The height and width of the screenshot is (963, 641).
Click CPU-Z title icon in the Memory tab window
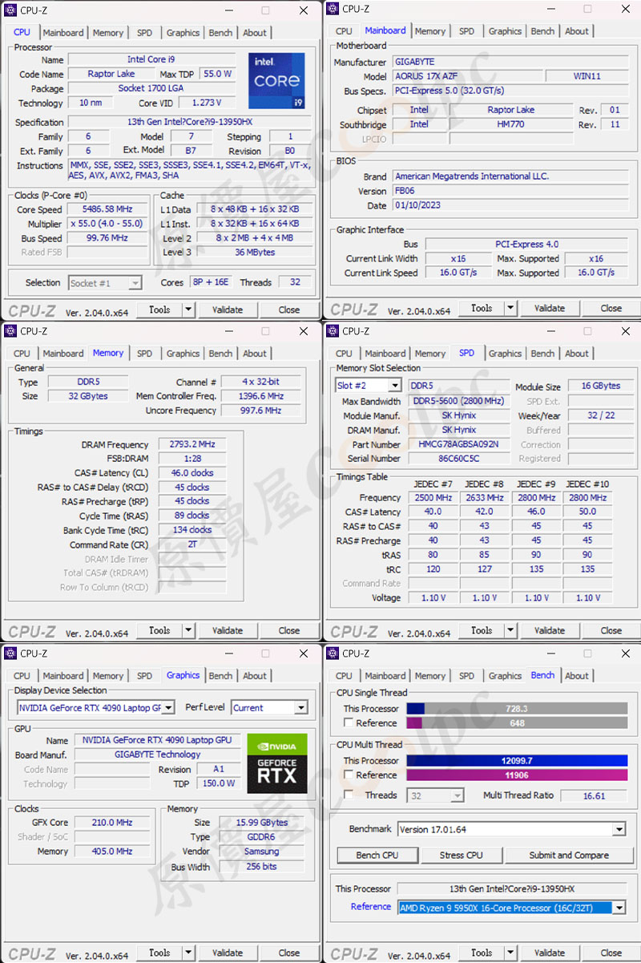[10, 331]
